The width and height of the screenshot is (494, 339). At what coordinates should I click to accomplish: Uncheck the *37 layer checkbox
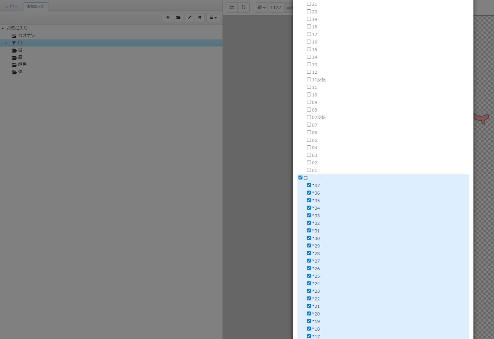[x=309, y=185]
